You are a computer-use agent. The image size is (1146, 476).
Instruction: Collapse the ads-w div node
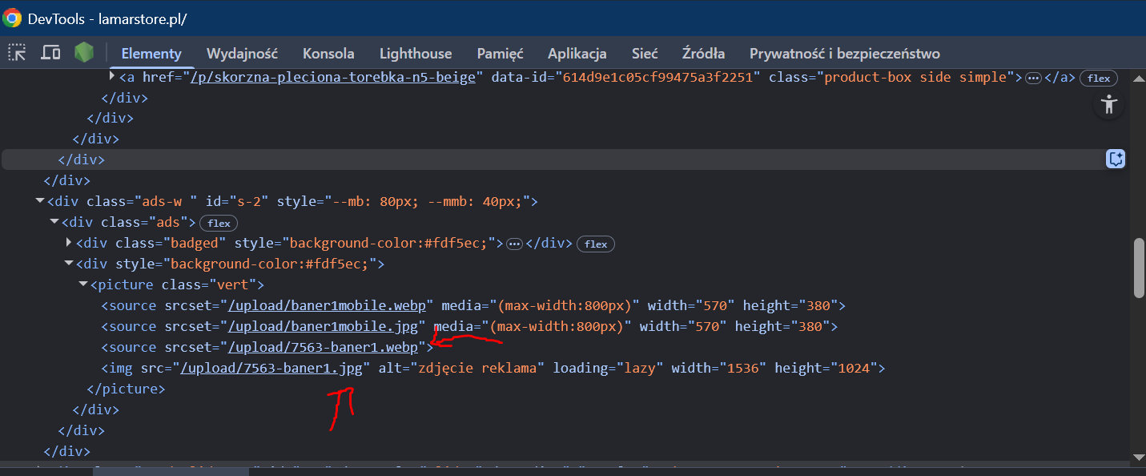tap(39, 200)
